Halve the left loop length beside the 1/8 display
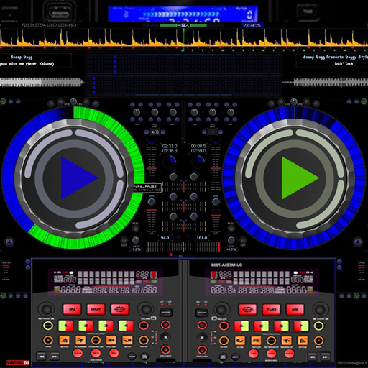 point(147,132)
